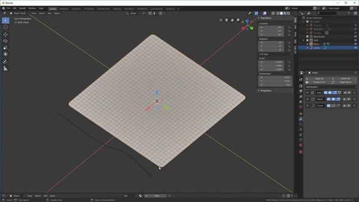Expand the Plane object in outliner
The height and width of the screenshot is (202, 359).
[x=307, y=44]
